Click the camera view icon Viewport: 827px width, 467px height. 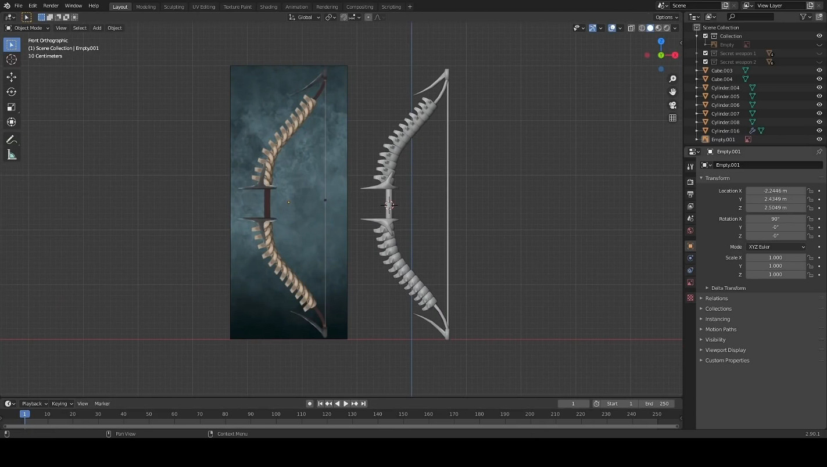click(672, 105)
